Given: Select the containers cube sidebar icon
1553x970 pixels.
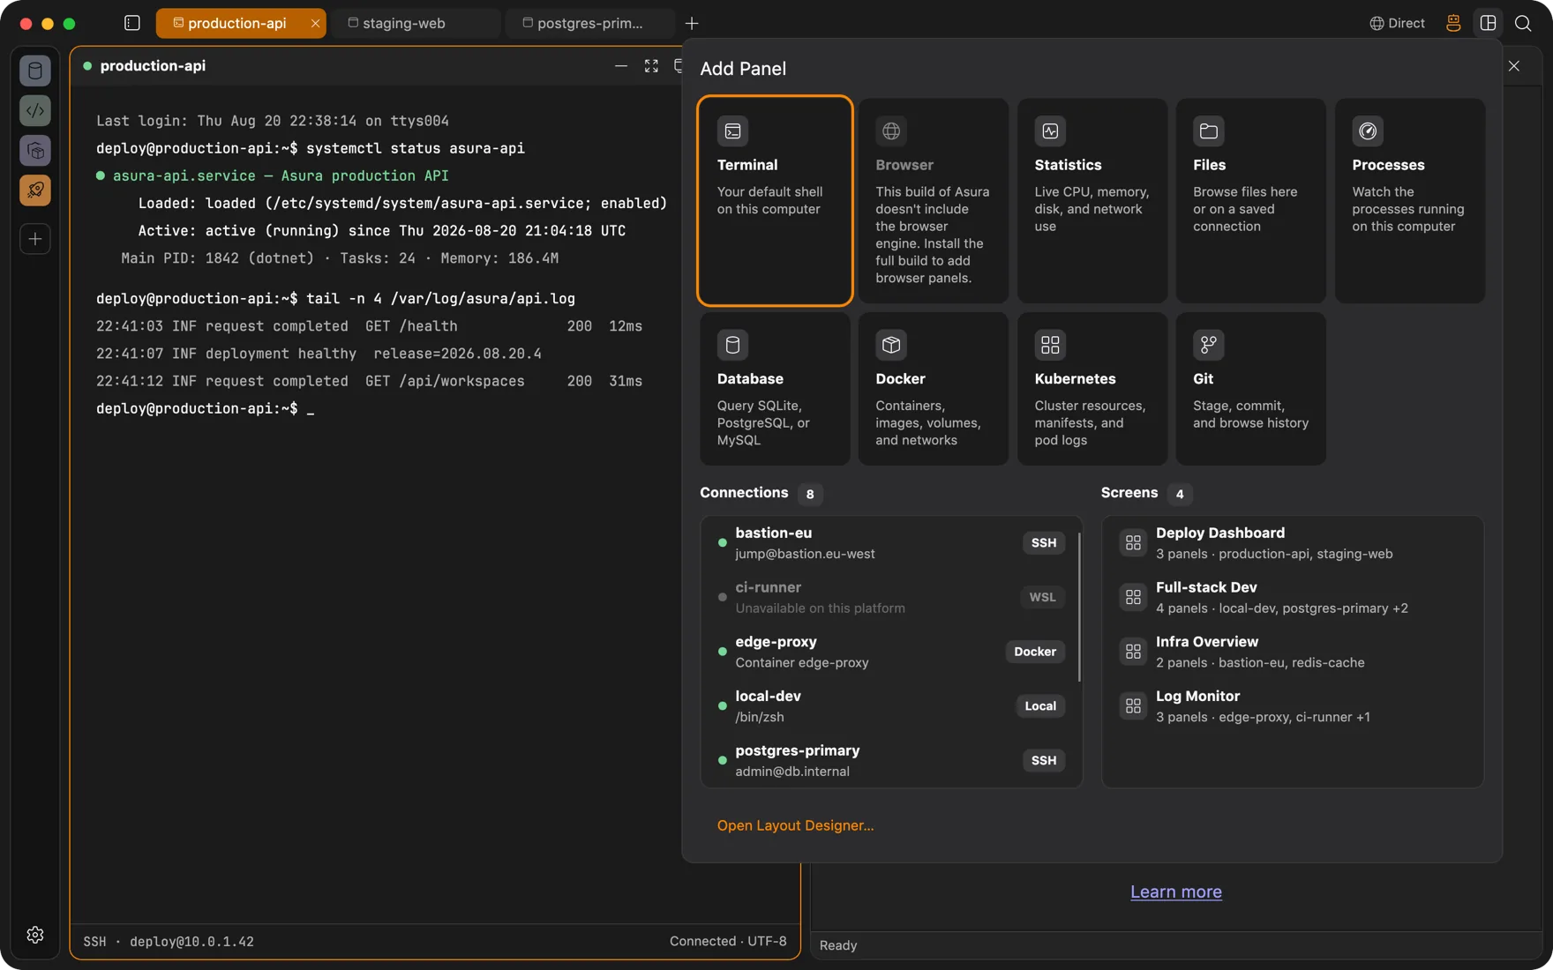Looking at the screenshot, I should coord(35,150).
